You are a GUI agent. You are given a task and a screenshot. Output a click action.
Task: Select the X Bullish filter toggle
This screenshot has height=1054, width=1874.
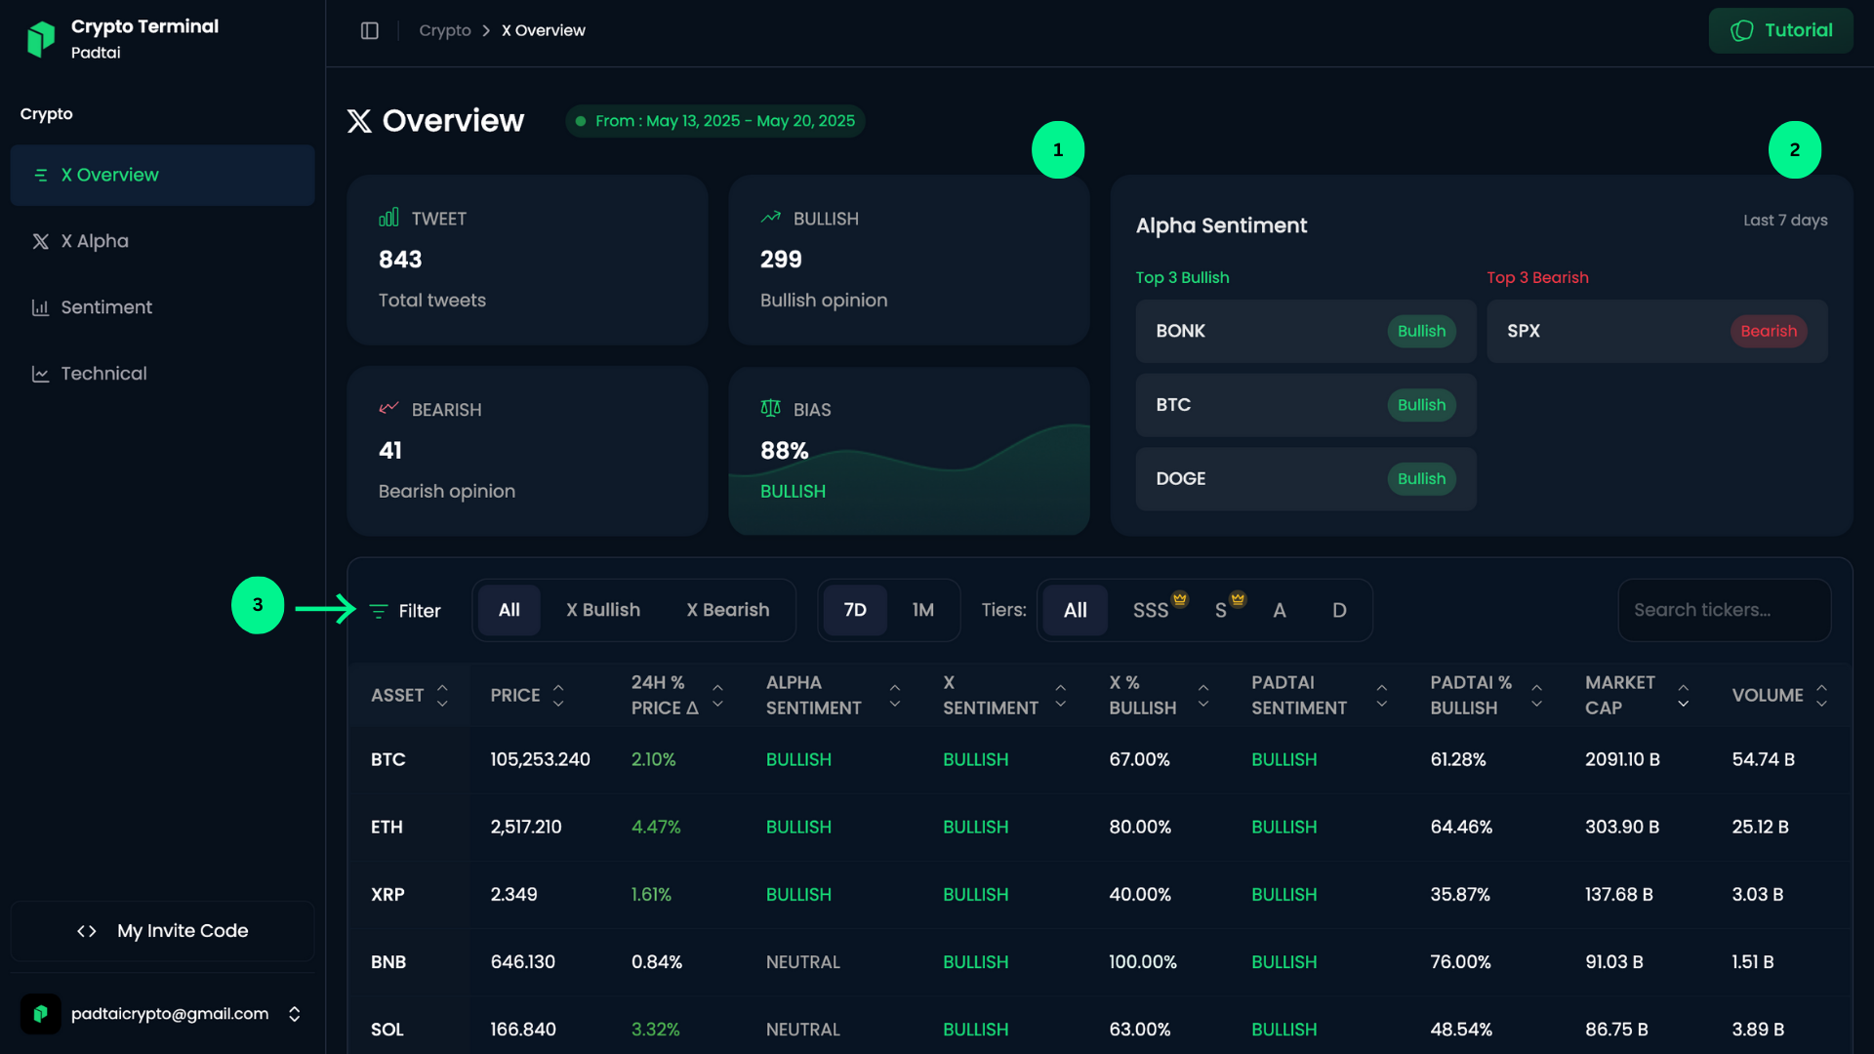pos(603,610)
